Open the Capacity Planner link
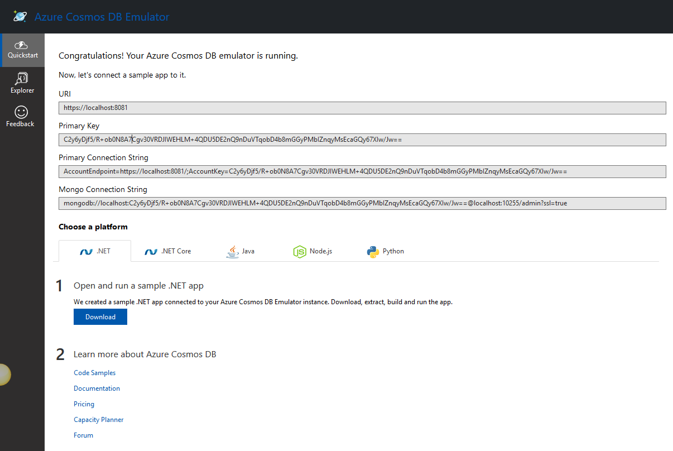The image size is (673, 451). 99,420
